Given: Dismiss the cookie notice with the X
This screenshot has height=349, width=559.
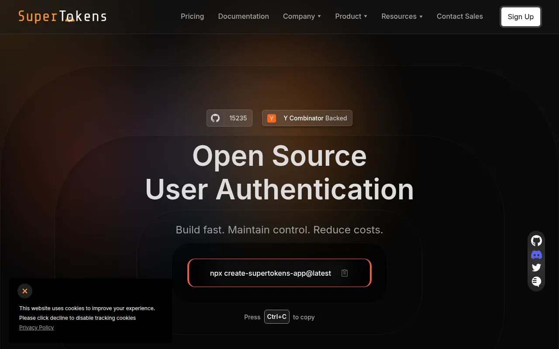Looking at the screenshot, I should [x=25, y=291].
